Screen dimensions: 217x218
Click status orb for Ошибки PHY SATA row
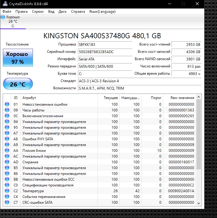coord(7,139)
